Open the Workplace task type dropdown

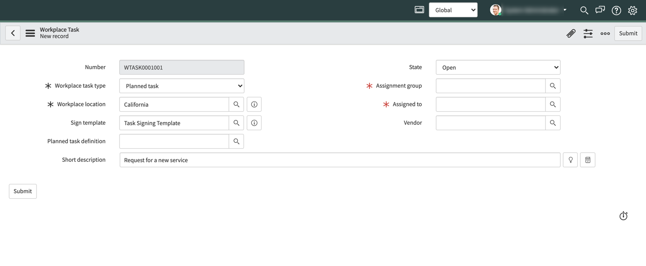[x=182, y=86]
